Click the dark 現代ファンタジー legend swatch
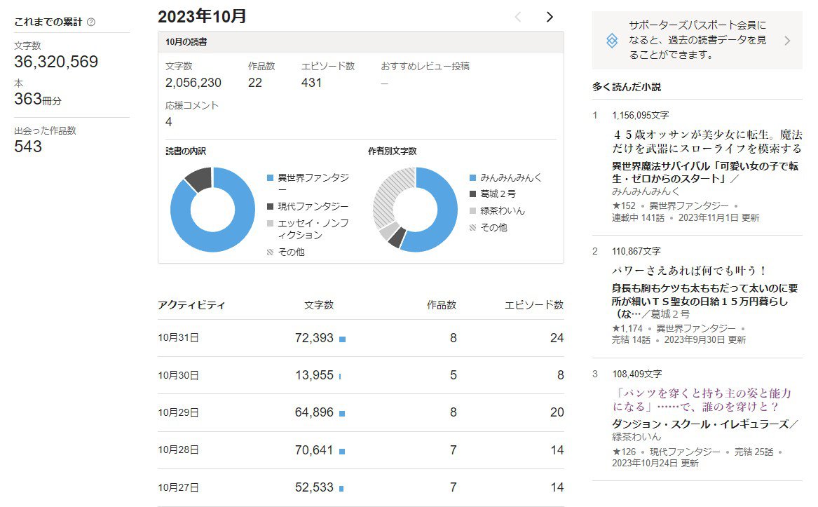This screenshot has height=507, width=818. pyautogui.click(x=271, y=207)
